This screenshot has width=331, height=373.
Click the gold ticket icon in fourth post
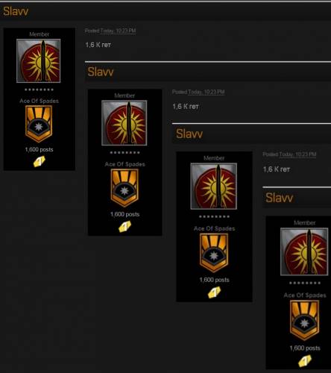tap(305, 361)
